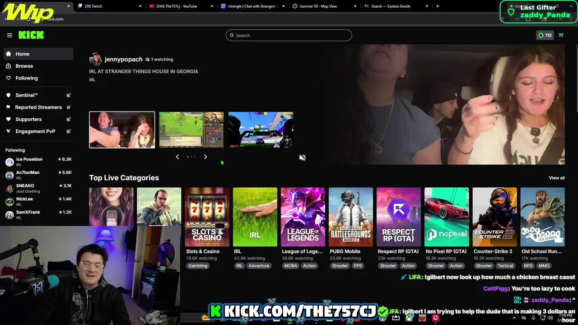
Task: Go to Home in the Kick sidebar
Action: point(38,54)
